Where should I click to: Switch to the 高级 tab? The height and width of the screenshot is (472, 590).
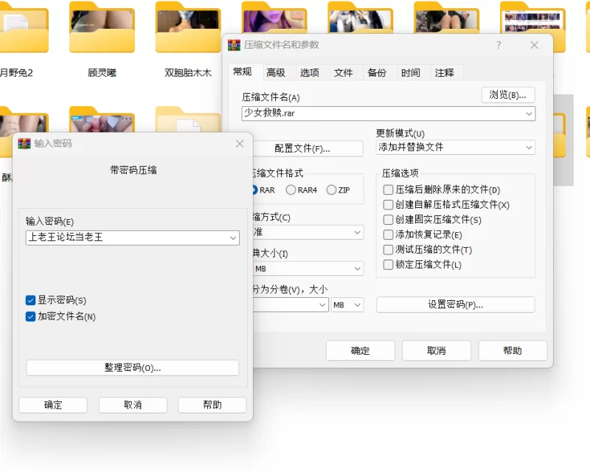point(276,73)
